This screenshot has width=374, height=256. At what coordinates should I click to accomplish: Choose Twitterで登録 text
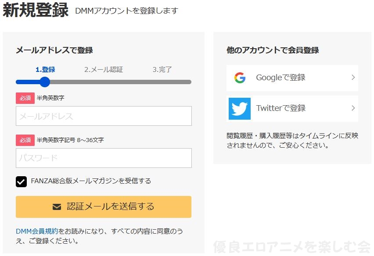(x=280, y=108)
